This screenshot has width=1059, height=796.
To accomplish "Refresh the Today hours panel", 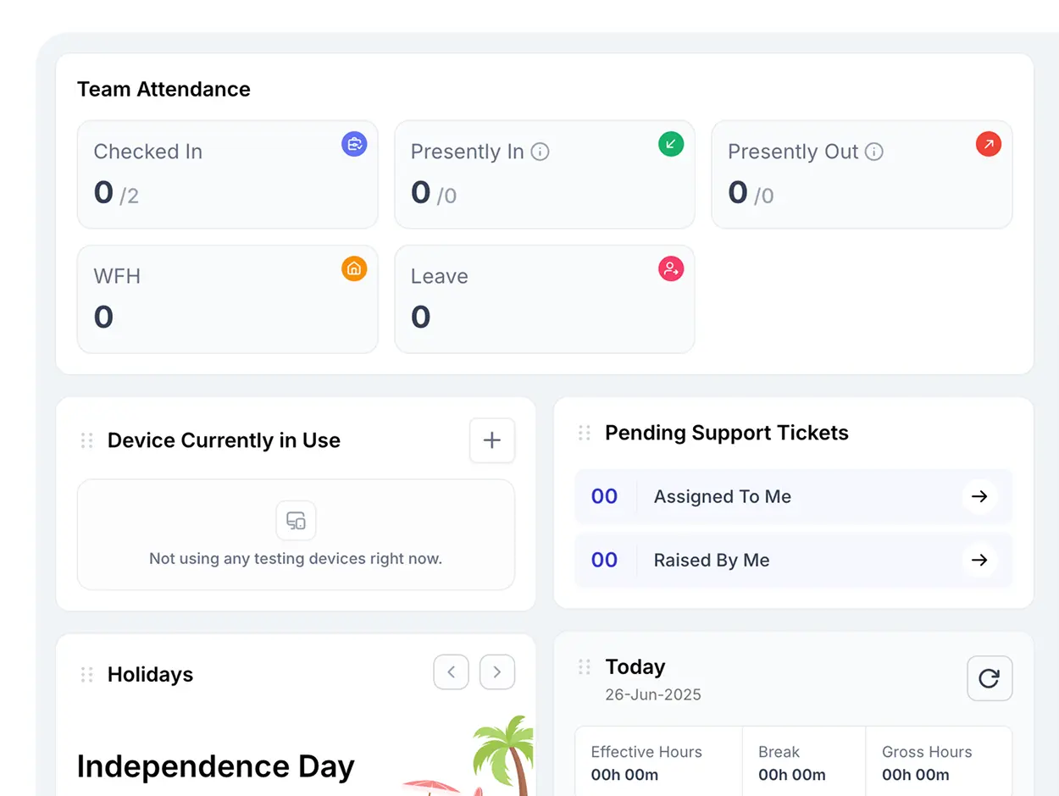I will point(990,678).
